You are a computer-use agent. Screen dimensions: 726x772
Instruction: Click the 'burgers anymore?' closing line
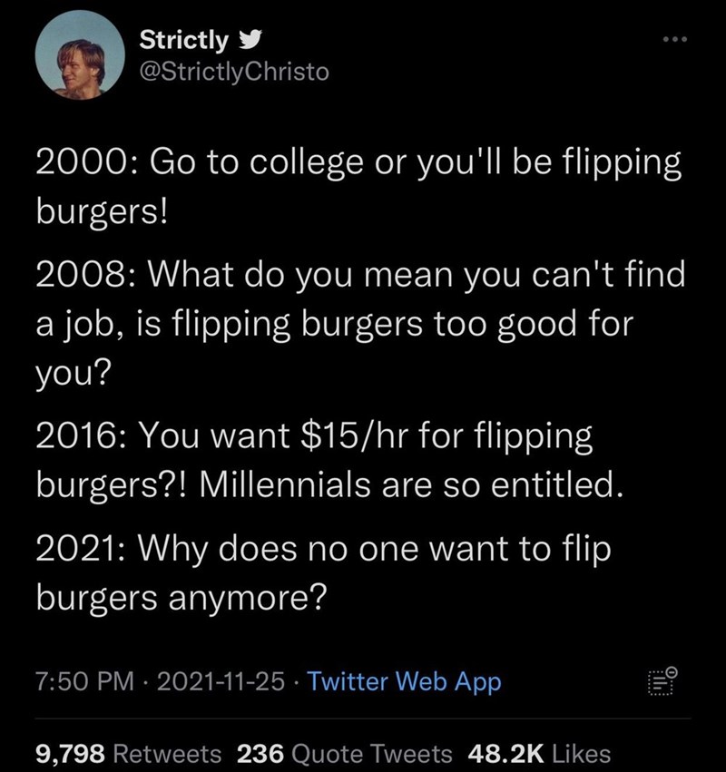point(180,597)
